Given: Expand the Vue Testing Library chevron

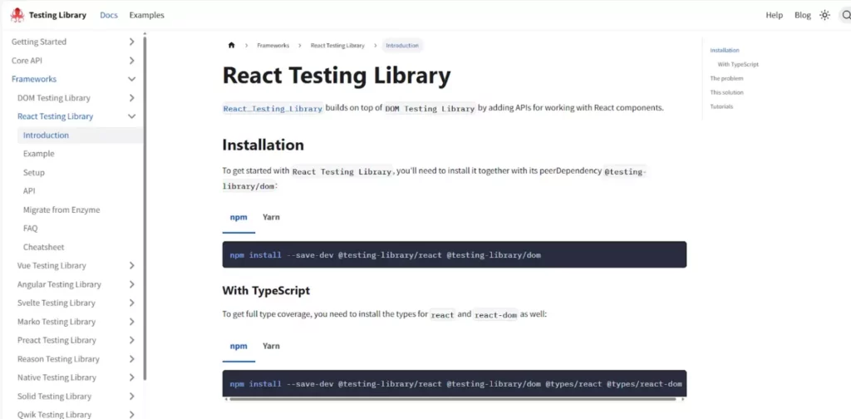Looking at the screenshot, I should [132, 265].
